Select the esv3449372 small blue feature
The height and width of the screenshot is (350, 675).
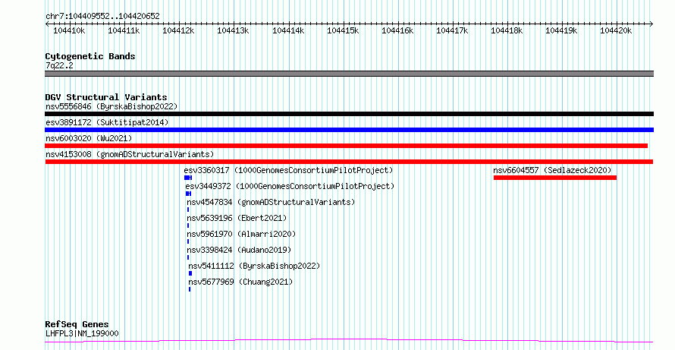coord(188,194)
